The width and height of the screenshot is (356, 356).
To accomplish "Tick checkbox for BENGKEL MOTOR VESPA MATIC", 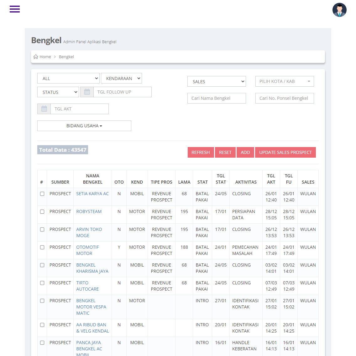I will [x=42, y=301].
